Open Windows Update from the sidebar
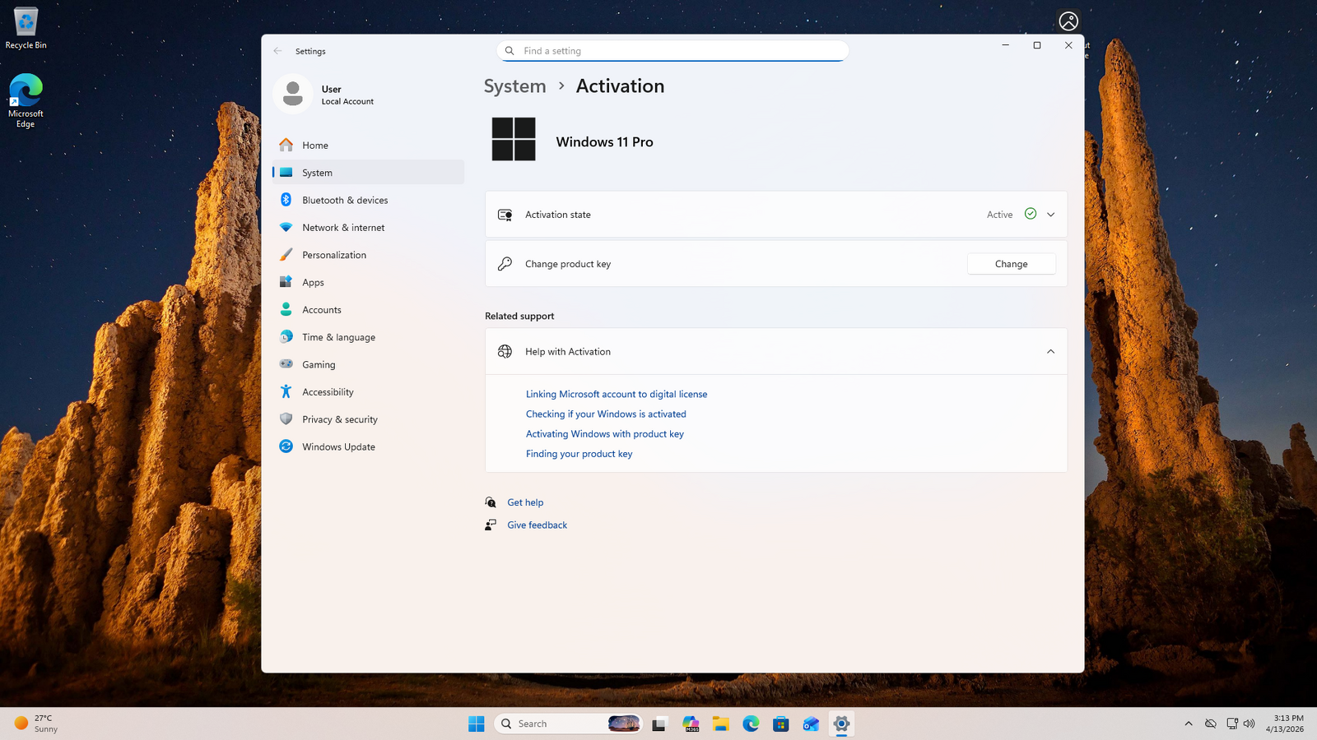1317x740 pixels. tap(337, 446)
